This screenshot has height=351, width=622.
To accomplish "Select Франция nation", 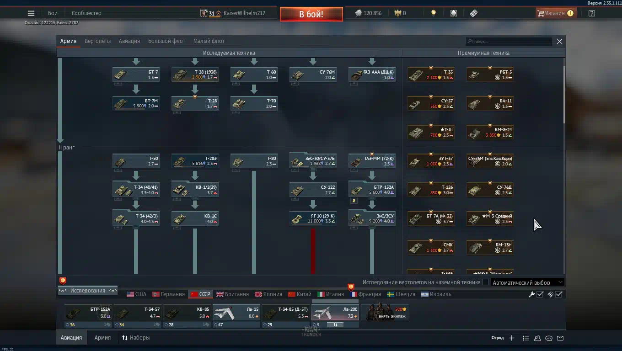I will pos(366,294).
